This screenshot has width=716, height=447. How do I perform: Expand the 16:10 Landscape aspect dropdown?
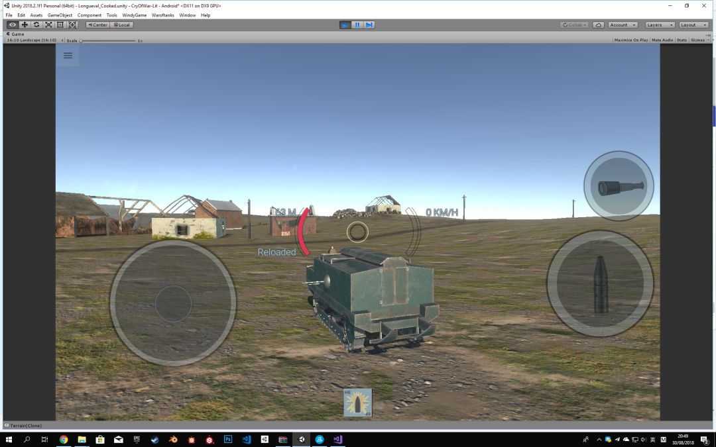(x=32, y=40)
